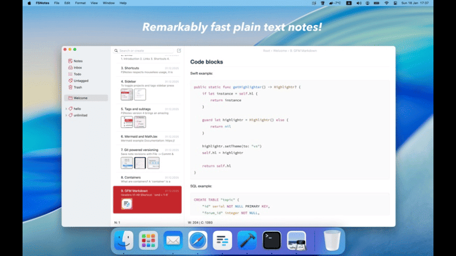Open the Trash in the Dock
The height and width of the screenshot is (256, 456).
pyautogui.click(x=332, y=240)
